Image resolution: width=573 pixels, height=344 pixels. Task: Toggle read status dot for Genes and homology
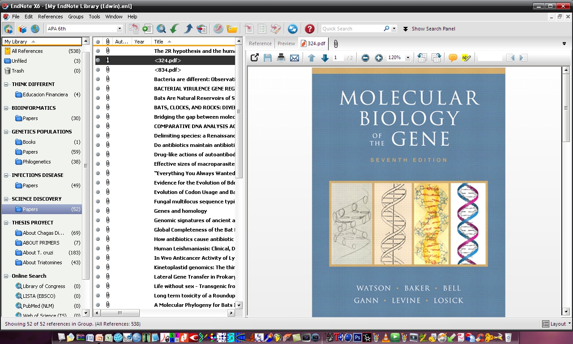click(98, 211)
